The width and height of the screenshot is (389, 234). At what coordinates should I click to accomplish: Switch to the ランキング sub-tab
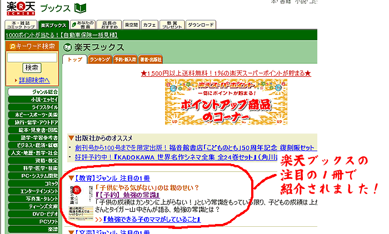click(99, 59)
